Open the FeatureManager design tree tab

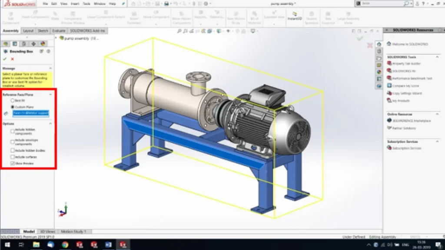tap(6, 44)
